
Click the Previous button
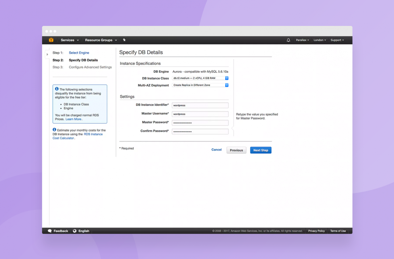tap(236, 150)
